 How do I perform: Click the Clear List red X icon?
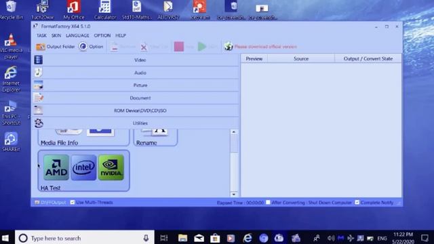pyautogui.click(x=144, y=47)
